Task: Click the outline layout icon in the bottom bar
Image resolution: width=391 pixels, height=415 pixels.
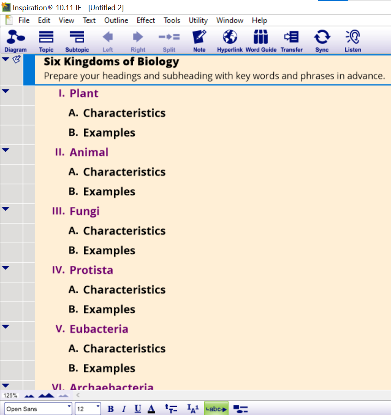Action: tap(241, 409)
